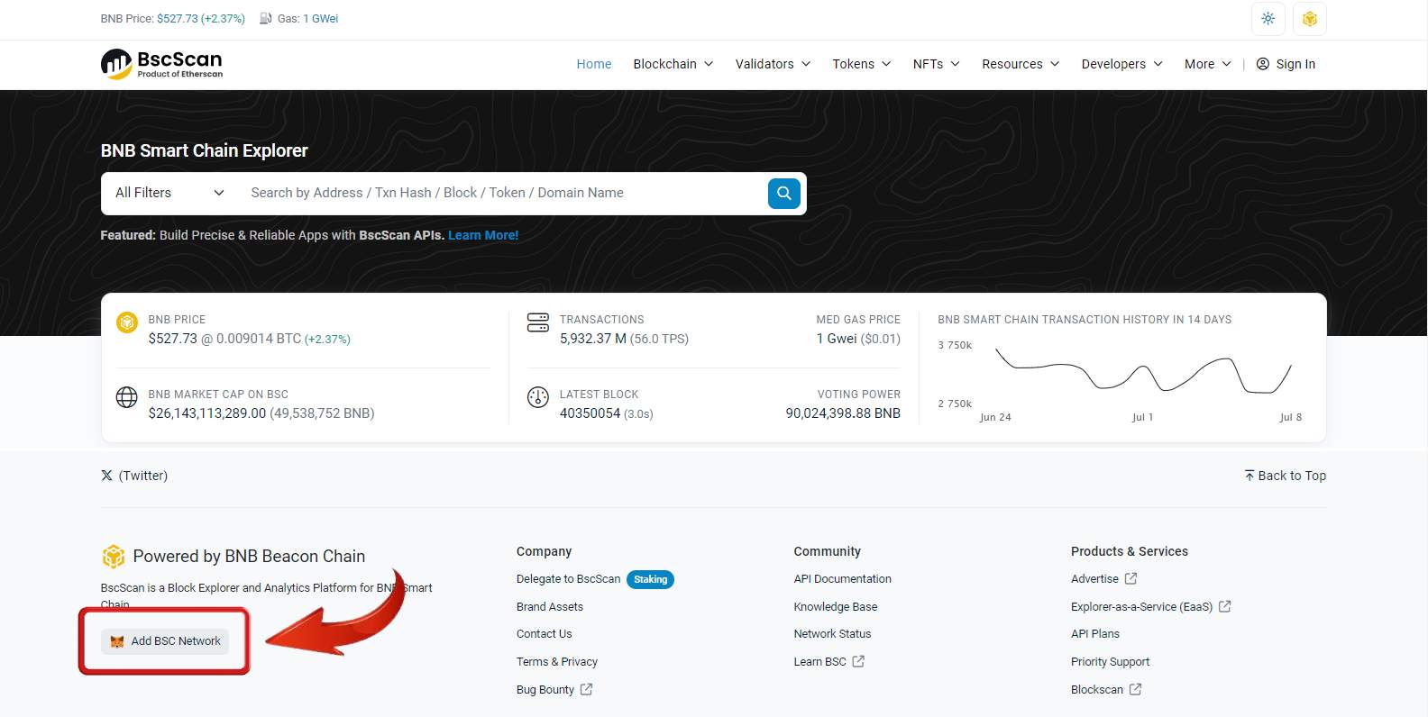The width and height of the screenshot is (1428, 717).
Task: Click the external-link icon beside Learn BSC
Action: coord(858,661)
